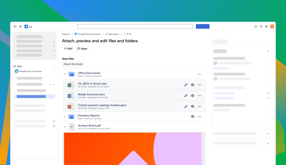This screenshot has height=165, width=286.
Task: Toggle the sidebar collapse icon in the top bar
Action: point(15,26)
